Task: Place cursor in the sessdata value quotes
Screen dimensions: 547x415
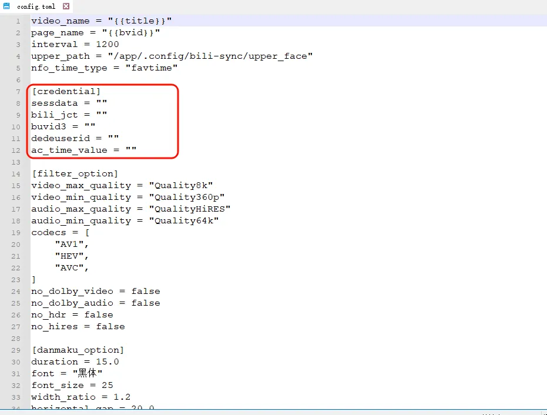Action: 102,103
